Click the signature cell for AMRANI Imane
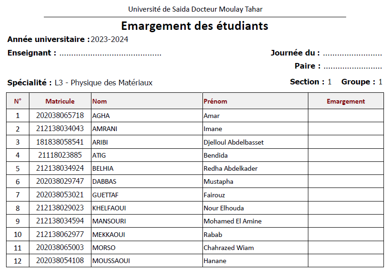Screen dimensions: 390x278 coord(346,129)
